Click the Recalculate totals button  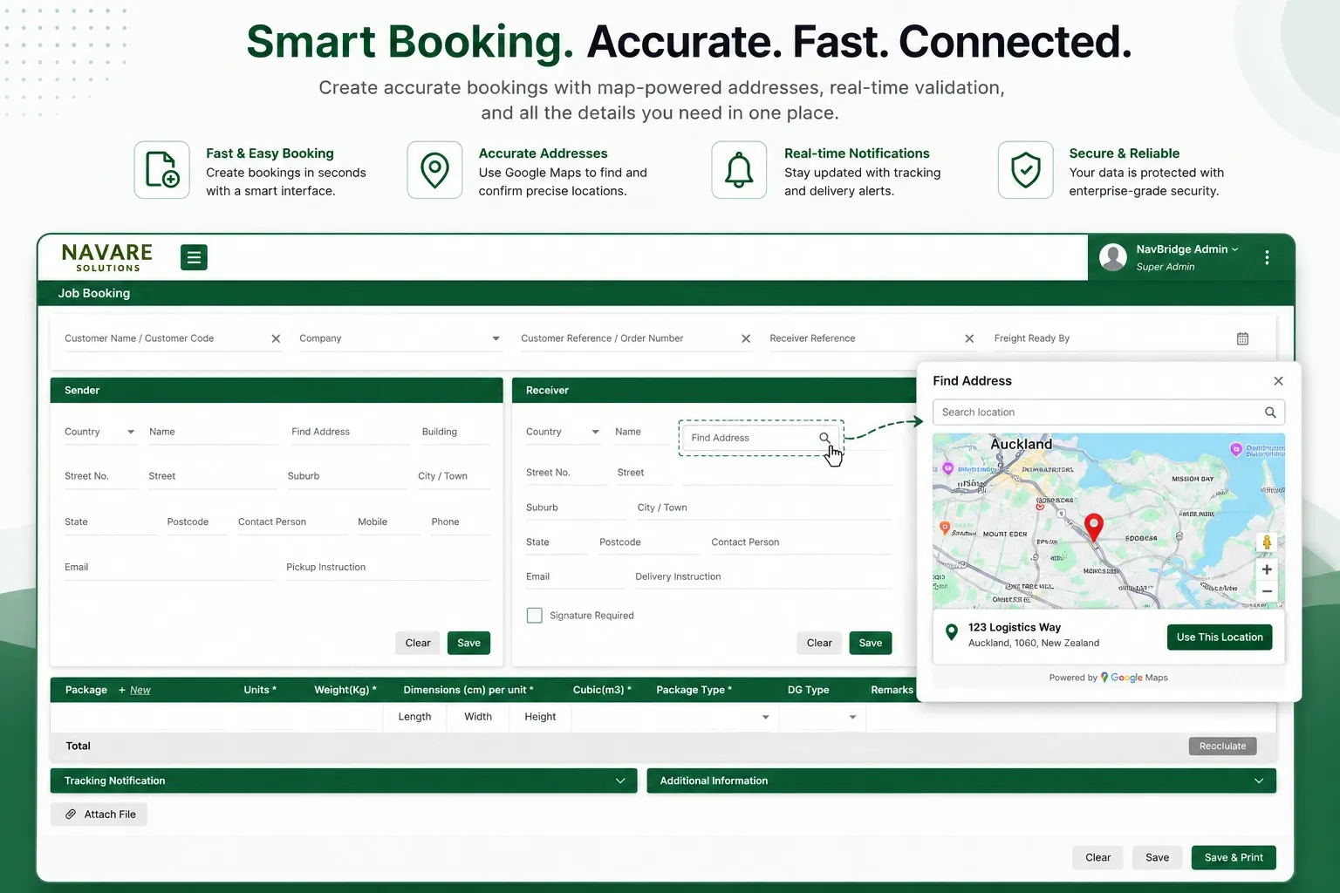pyautogui.click(x=1222, y=746)
